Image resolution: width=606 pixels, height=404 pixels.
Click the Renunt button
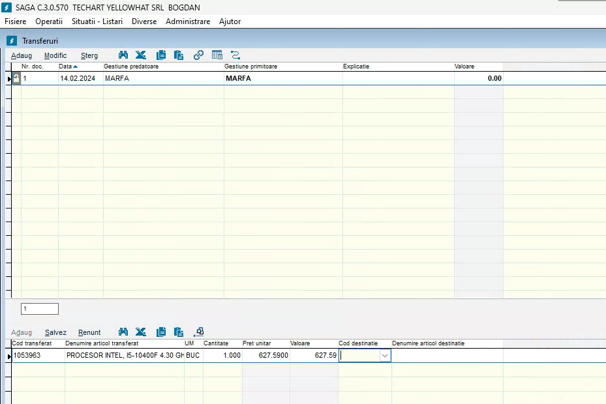(89, 332)
